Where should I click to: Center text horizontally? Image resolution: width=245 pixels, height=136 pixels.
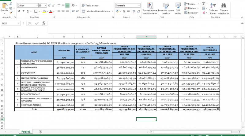(x=63, y=11)
